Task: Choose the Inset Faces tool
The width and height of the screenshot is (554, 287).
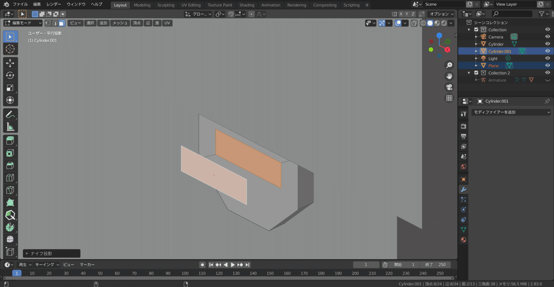Action: tap(10, 153)
